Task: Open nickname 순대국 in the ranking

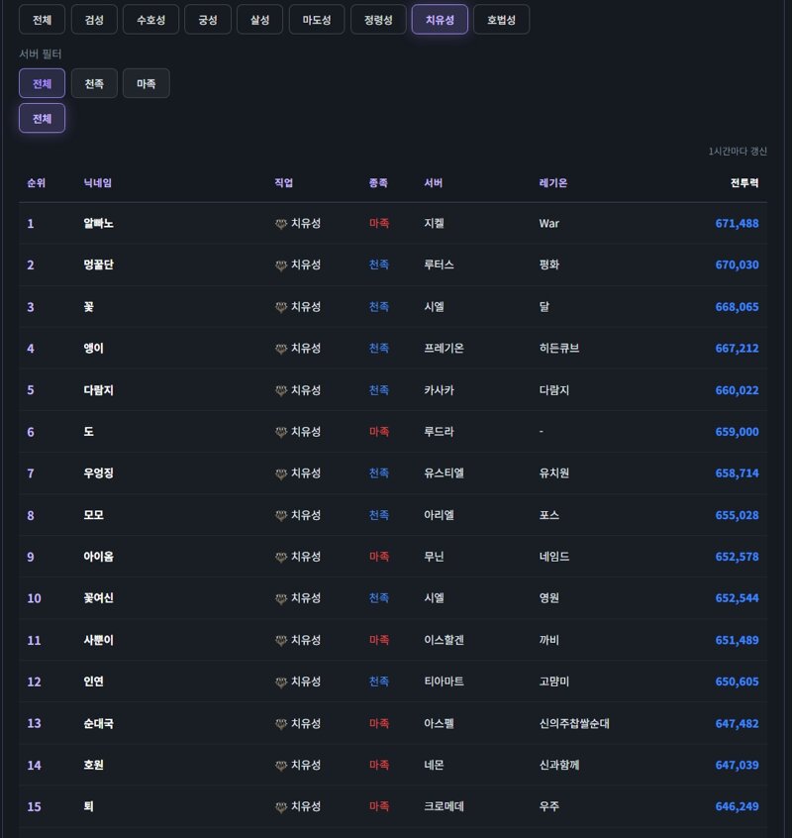Action: (98, 723)
